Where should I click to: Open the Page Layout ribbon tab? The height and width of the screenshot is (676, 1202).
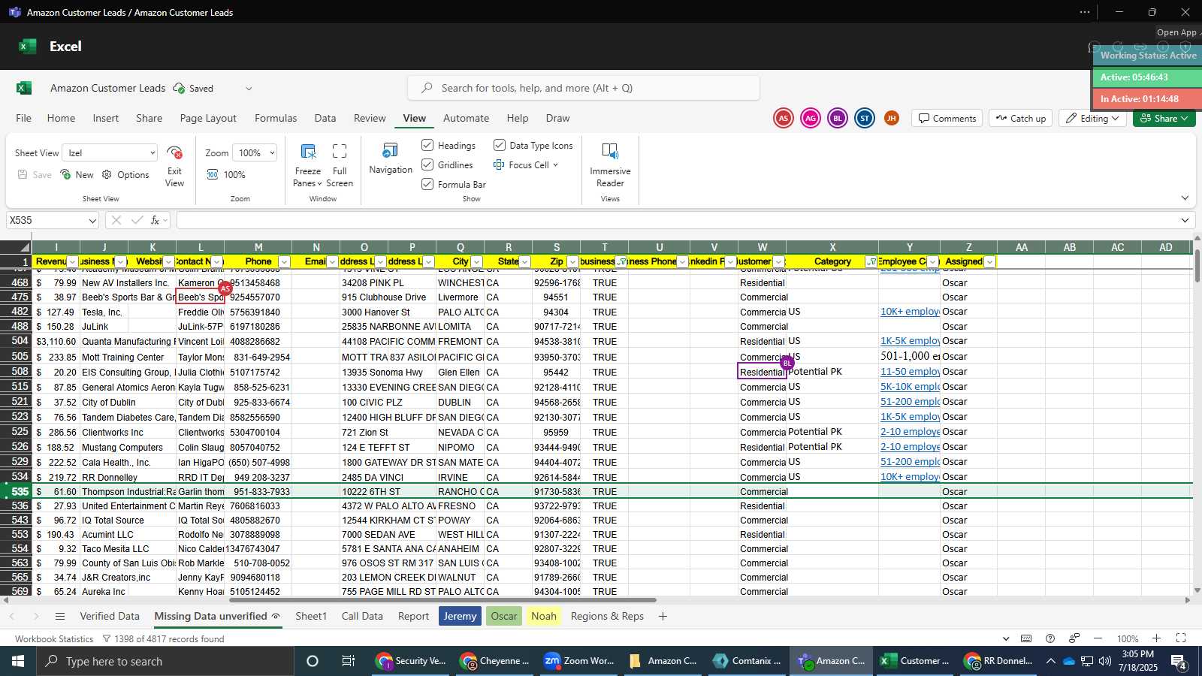tap(208, 118)
